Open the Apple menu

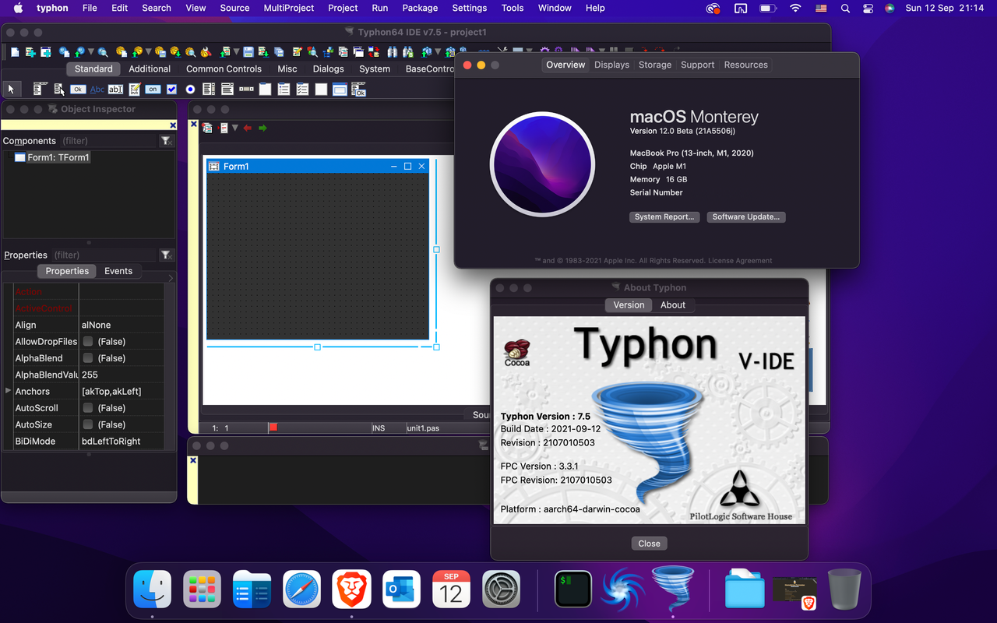pos(18,8)
